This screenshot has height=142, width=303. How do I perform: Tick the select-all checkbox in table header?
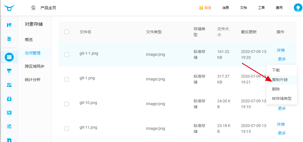coord(67,32)
